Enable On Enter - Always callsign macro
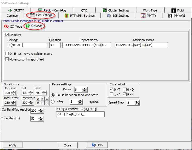This screenshot has width=192, height=150. (7, 54)
